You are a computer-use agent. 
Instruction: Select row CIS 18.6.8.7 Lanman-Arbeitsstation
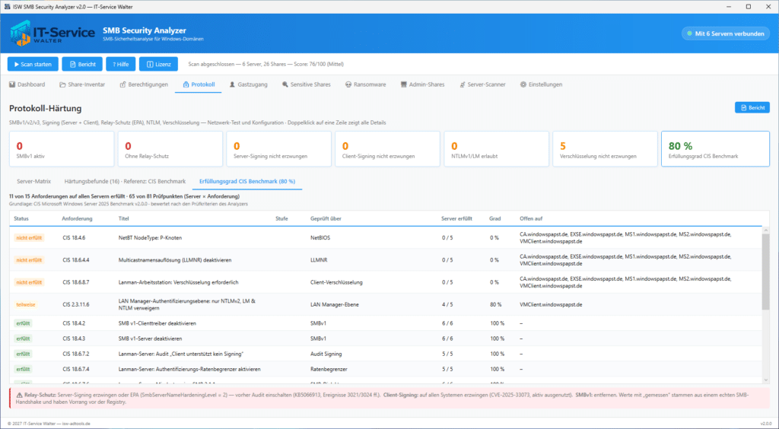[386, 282]
